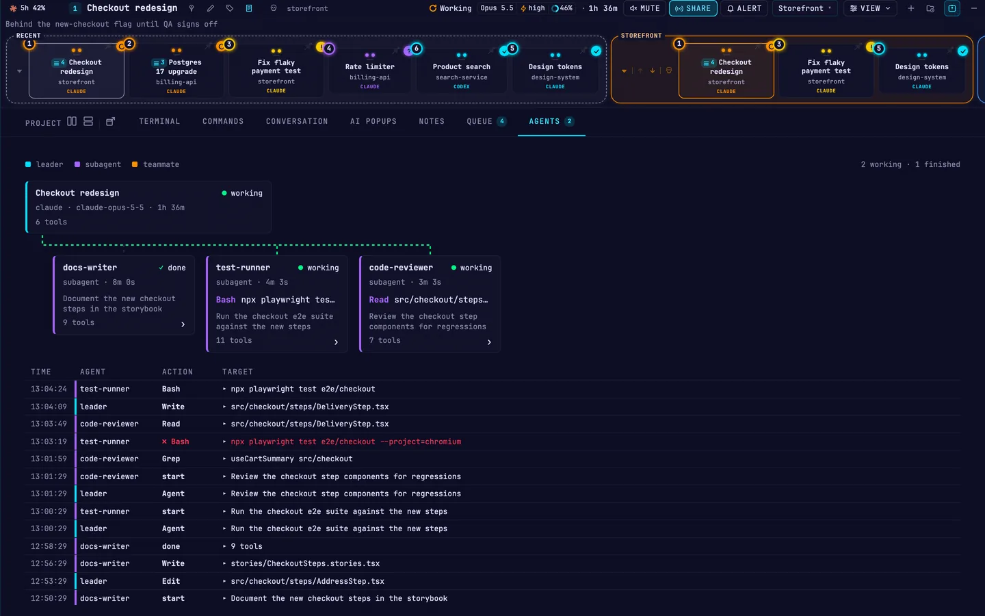The image size is (985, 616).
Task: Click the up arrow in Storefront group
Action: pos(640,70)
